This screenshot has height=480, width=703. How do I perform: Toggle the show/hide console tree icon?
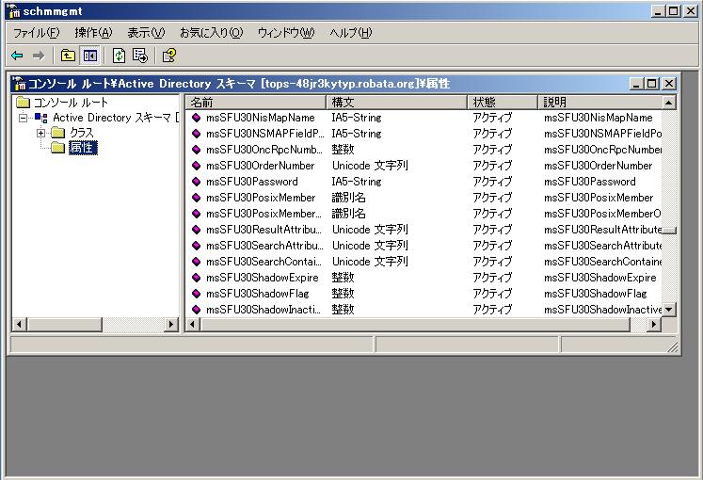pyautogui.click(x=89, y=56)
